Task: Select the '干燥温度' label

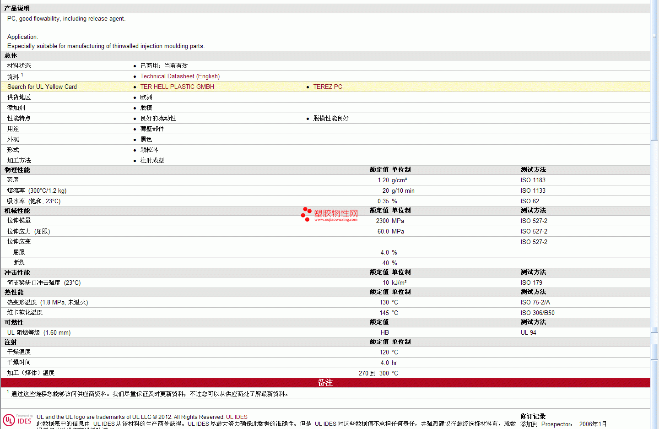Action: pyautogui.click(x=19, y=352)
